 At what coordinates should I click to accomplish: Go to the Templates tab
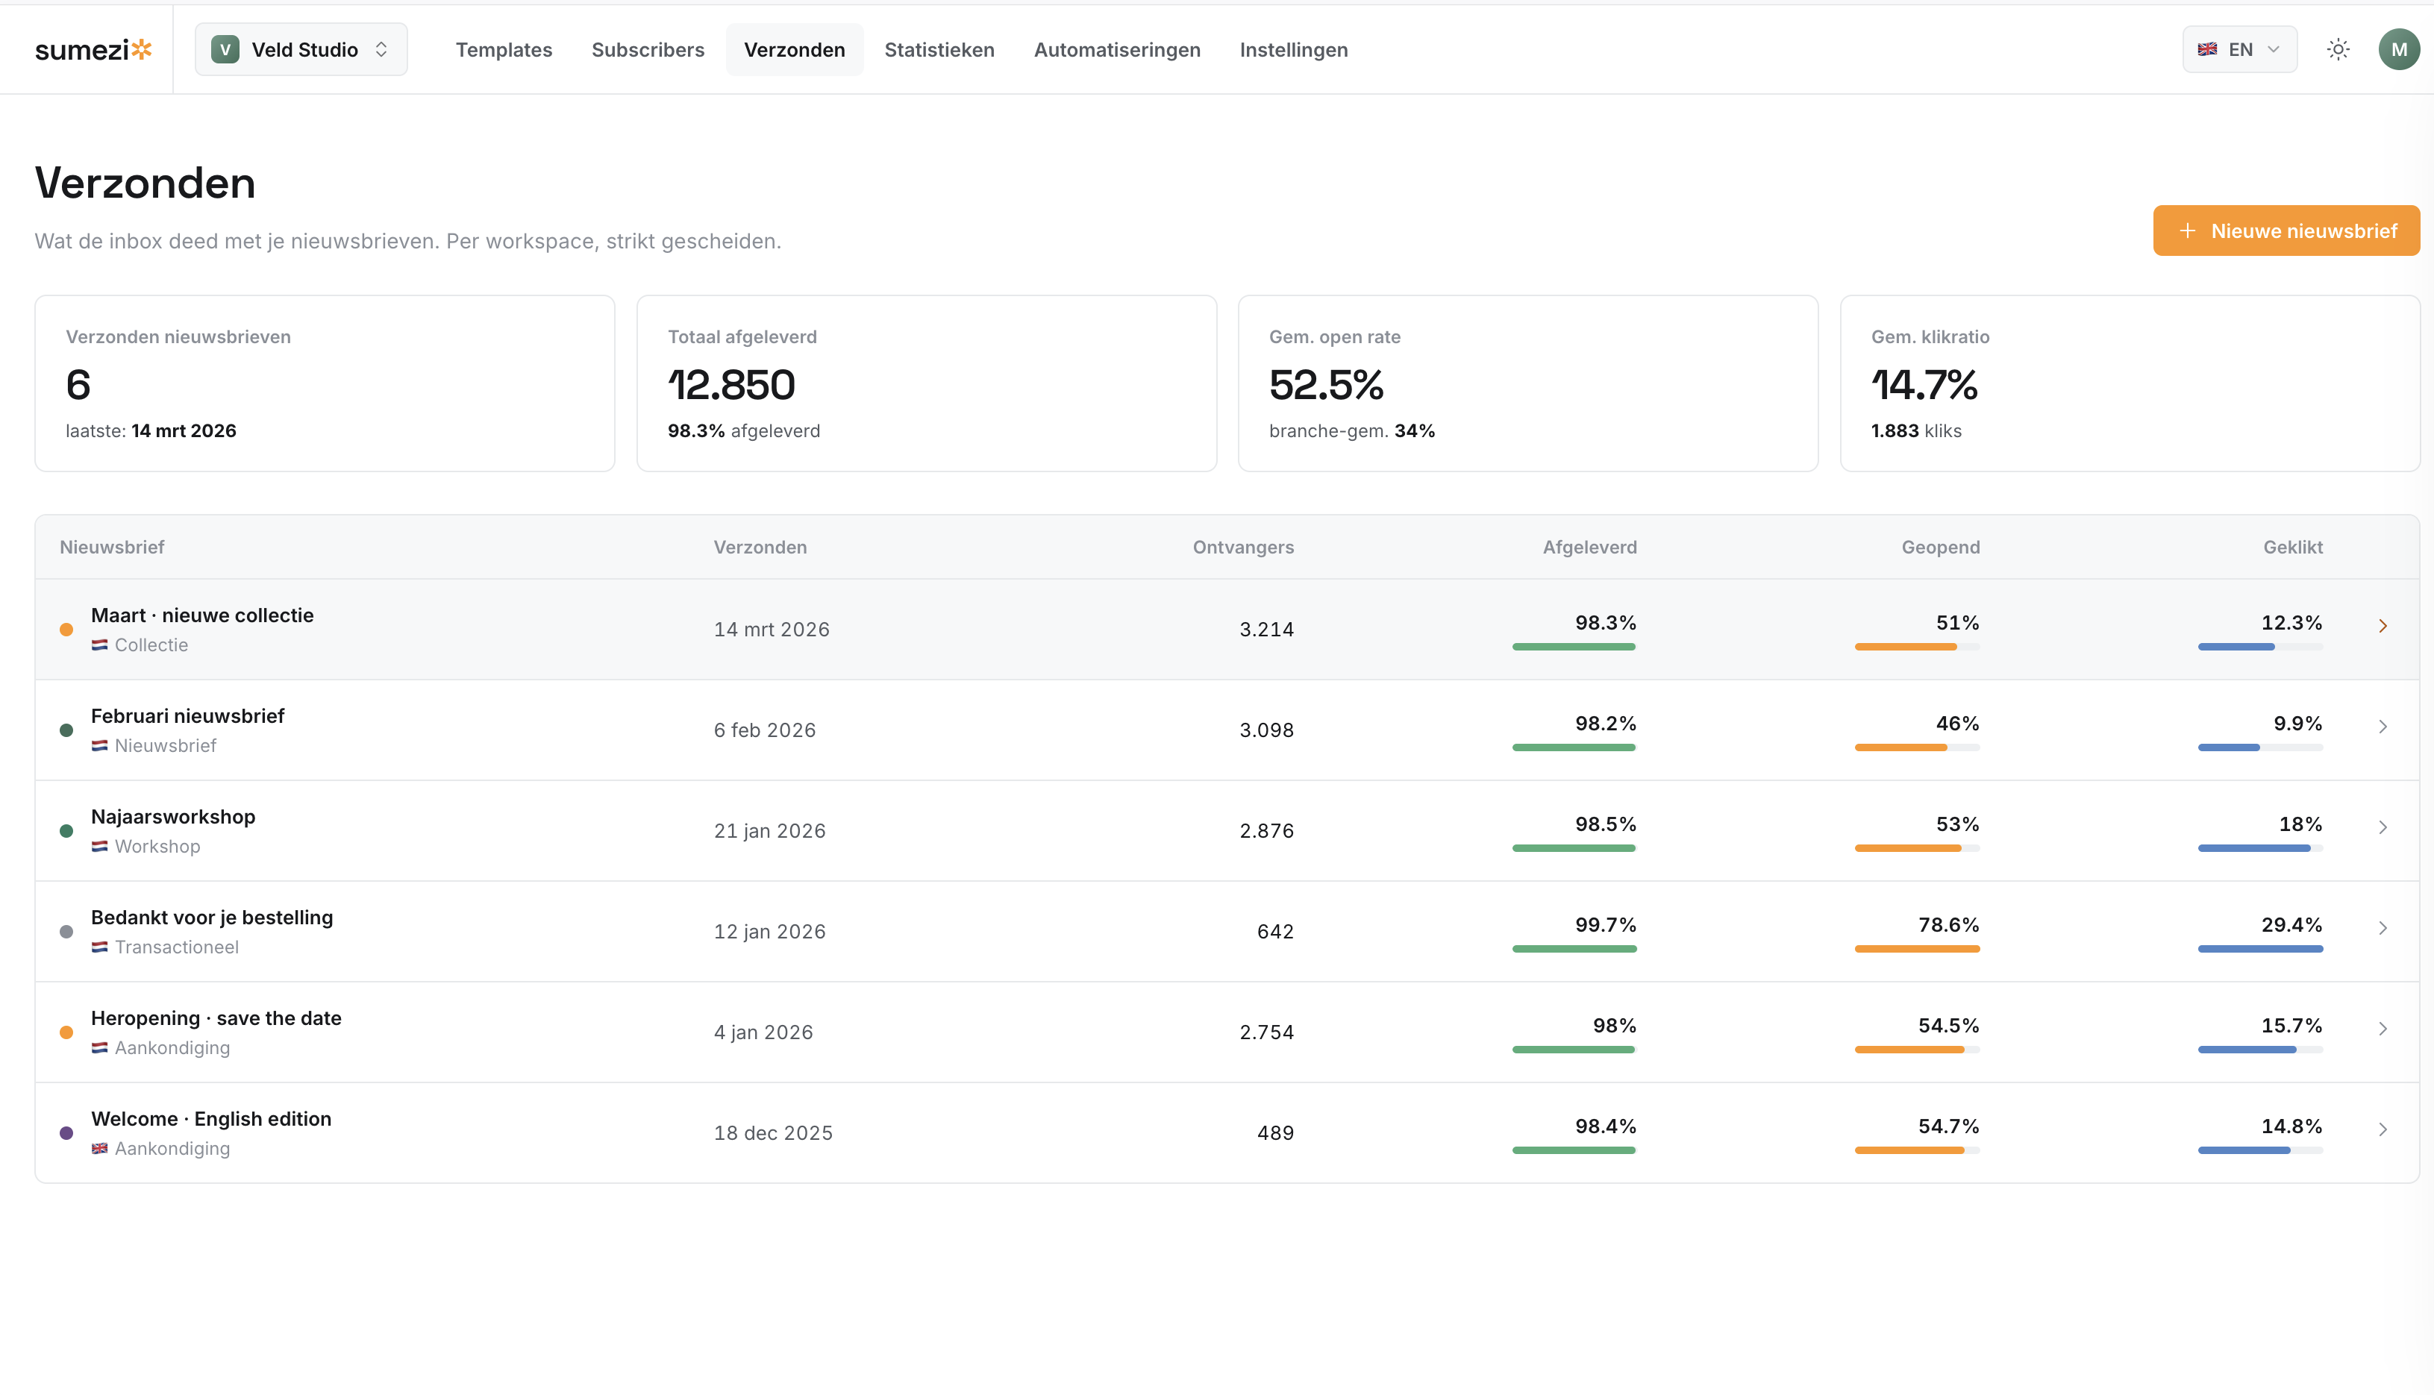(x=504, y=50)
